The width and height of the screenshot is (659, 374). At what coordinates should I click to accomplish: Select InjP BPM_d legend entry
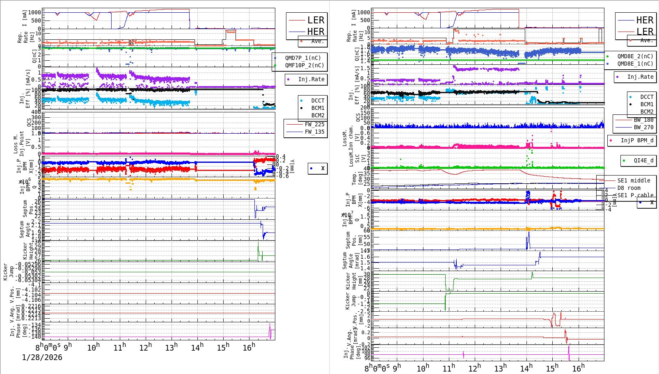point(637,140)
